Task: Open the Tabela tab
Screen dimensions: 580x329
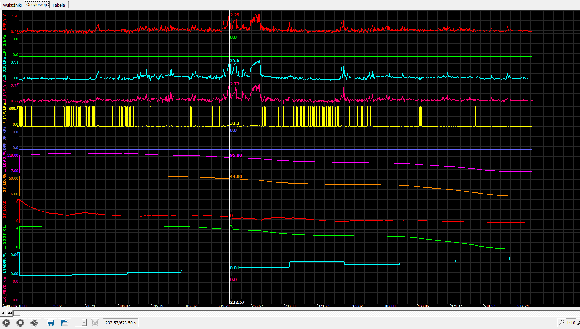Action: point(58,5)
